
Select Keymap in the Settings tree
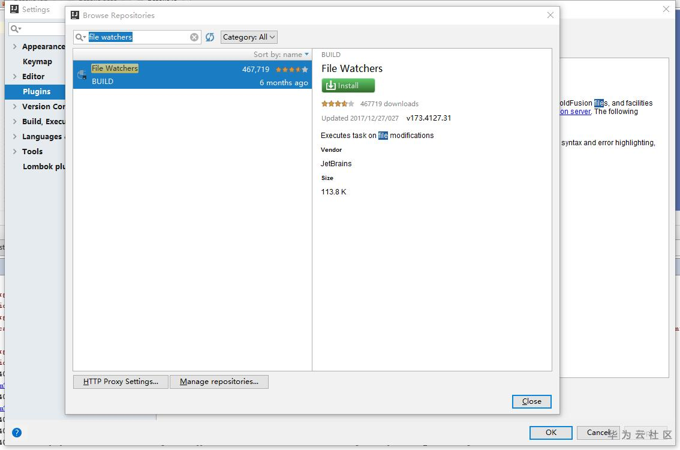tap(37, 62)
